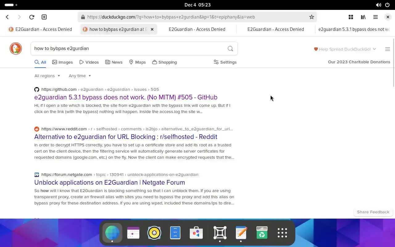This screenshot has width=395, height=247.
Task: Go back to the previous page
Action: (x=7, y=17)
